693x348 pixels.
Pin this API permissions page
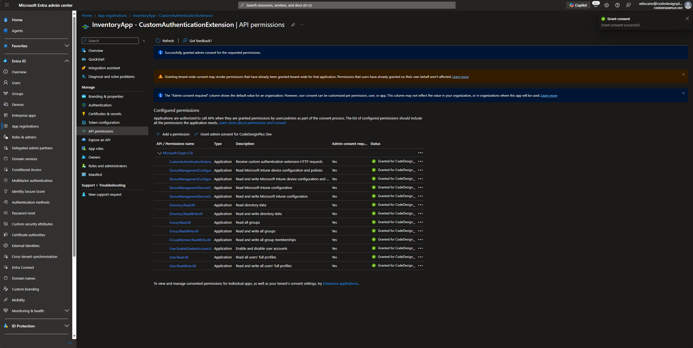(293, 25)
